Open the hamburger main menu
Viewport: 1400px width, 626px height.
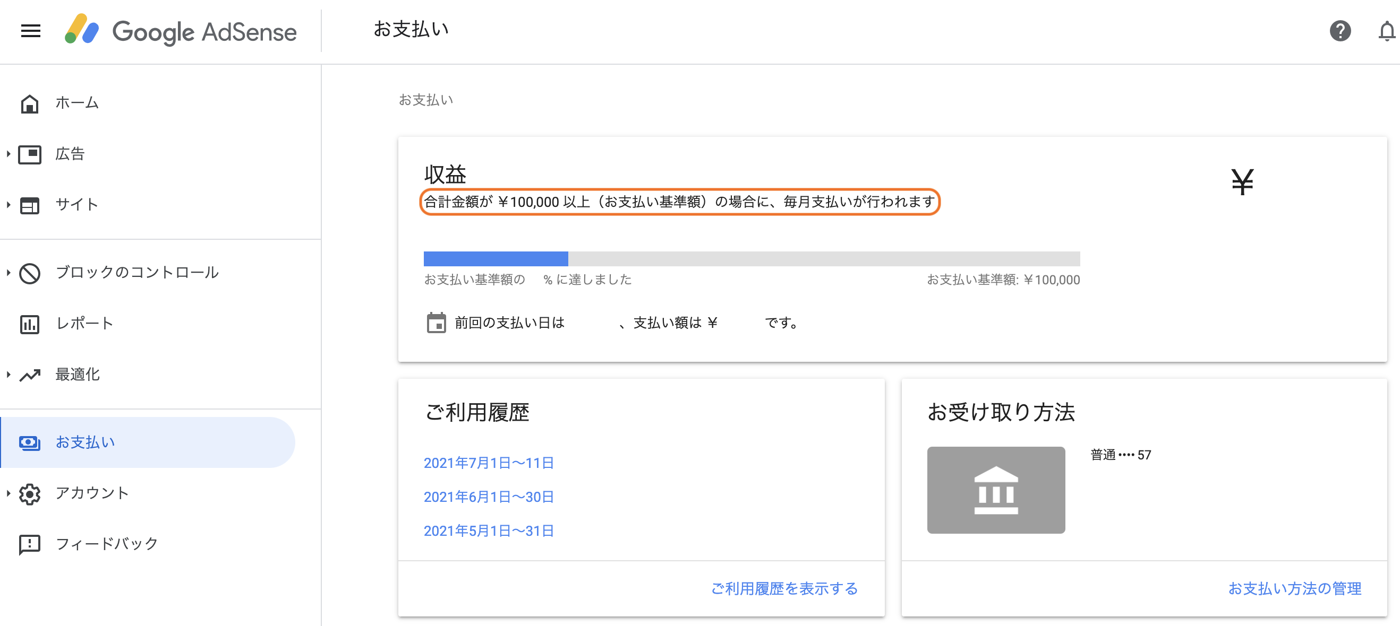point(30,31)
